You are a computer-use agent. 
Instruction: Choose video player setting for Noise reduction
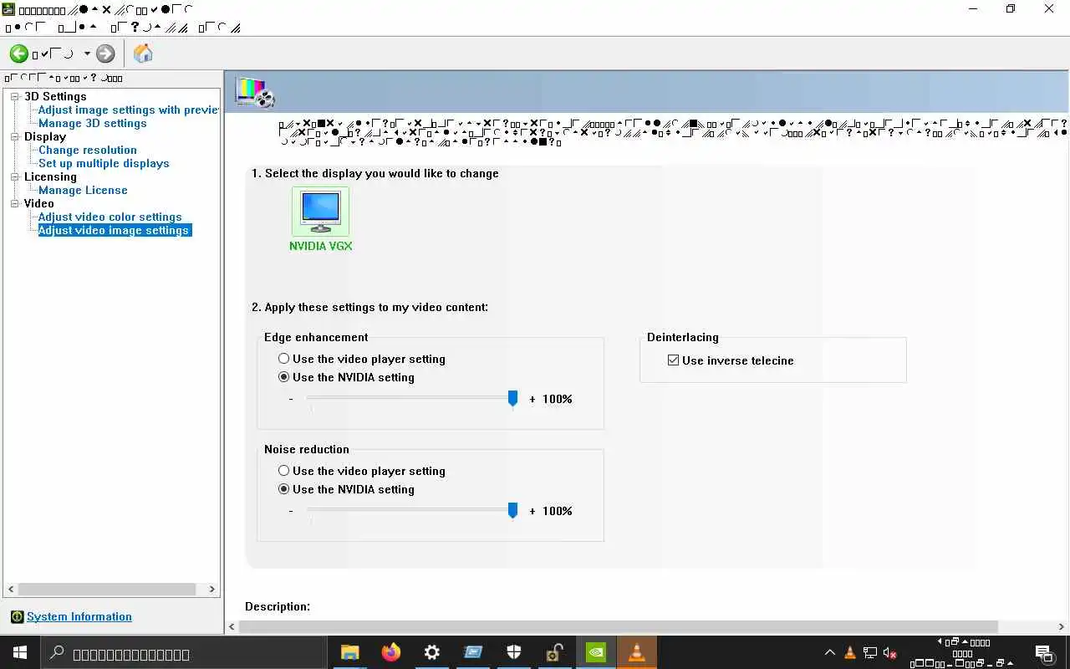click(284, 471)
